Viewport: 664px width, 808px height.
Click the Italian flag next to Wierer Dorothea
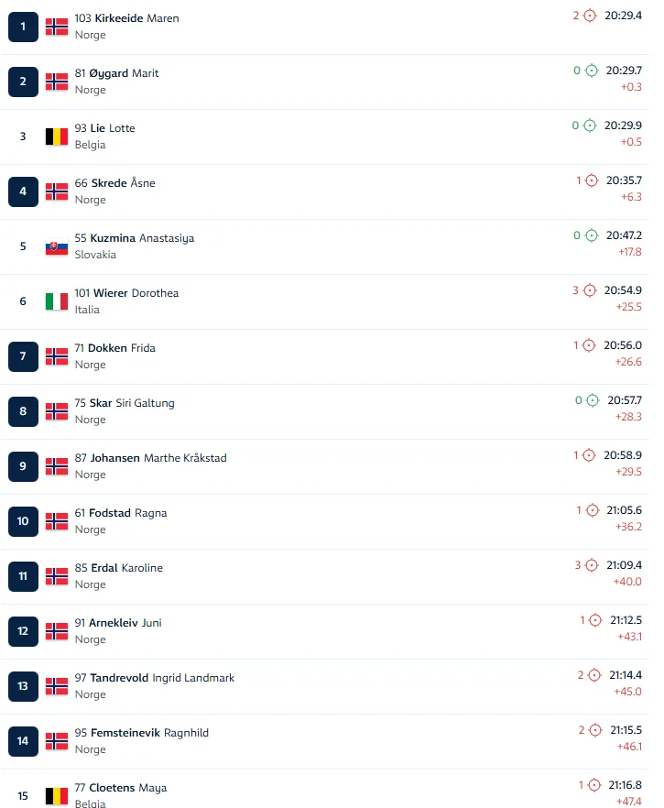[x=57, y=301]
